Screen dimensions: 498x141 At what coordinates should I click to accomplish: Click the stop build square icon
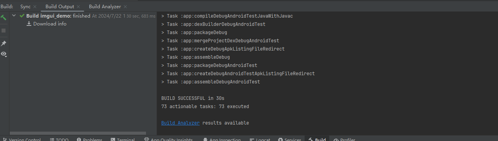click(4, 30)
